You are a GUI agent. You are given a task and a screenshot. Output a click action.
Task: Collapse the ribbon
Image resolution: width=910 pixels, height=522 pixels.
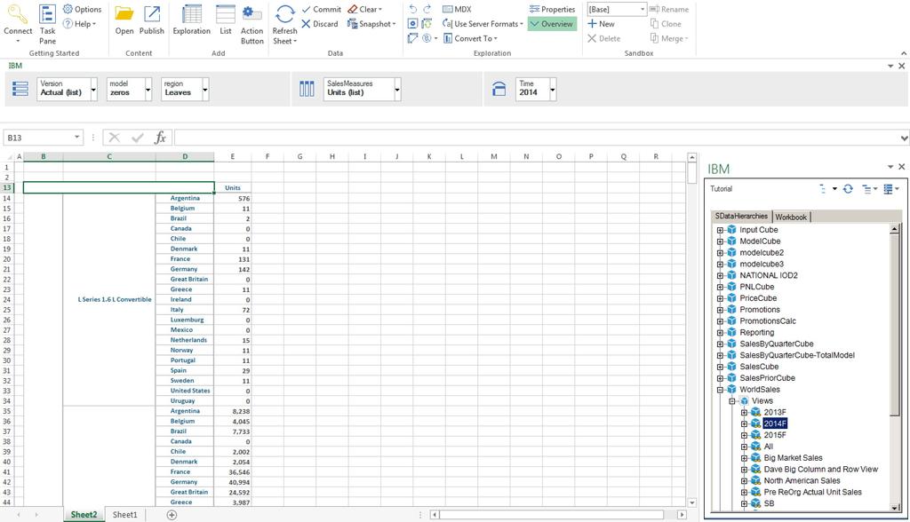coord(904,53)
